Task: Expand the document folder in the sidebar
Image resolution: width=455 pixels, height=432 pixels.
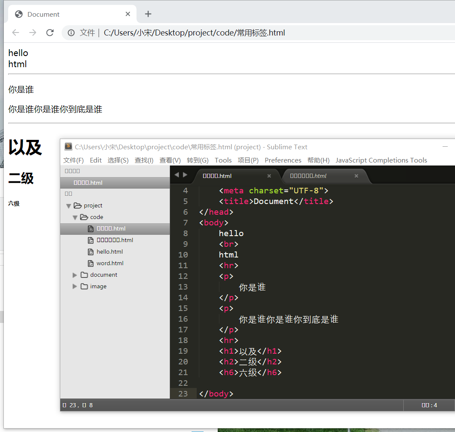Action: click(x=75, y=275)
